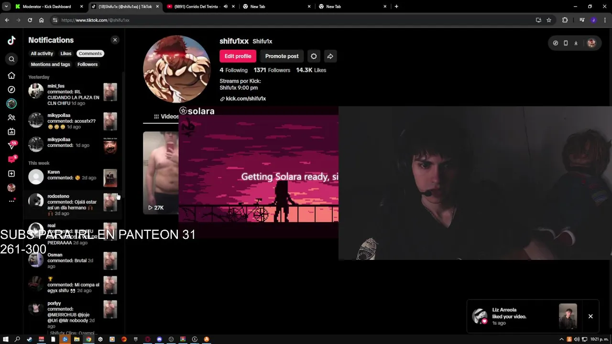Open Chrome extensions puzzle icon
Screen dimensions: 612x344
point(565,20)
